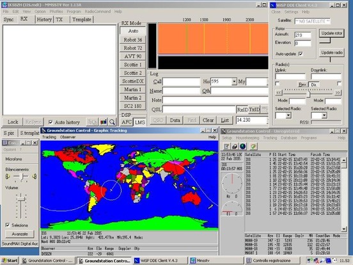The image size is (353, 265).
Task: Click the magnifier icon beside Auto history
Action: (112, 122)
